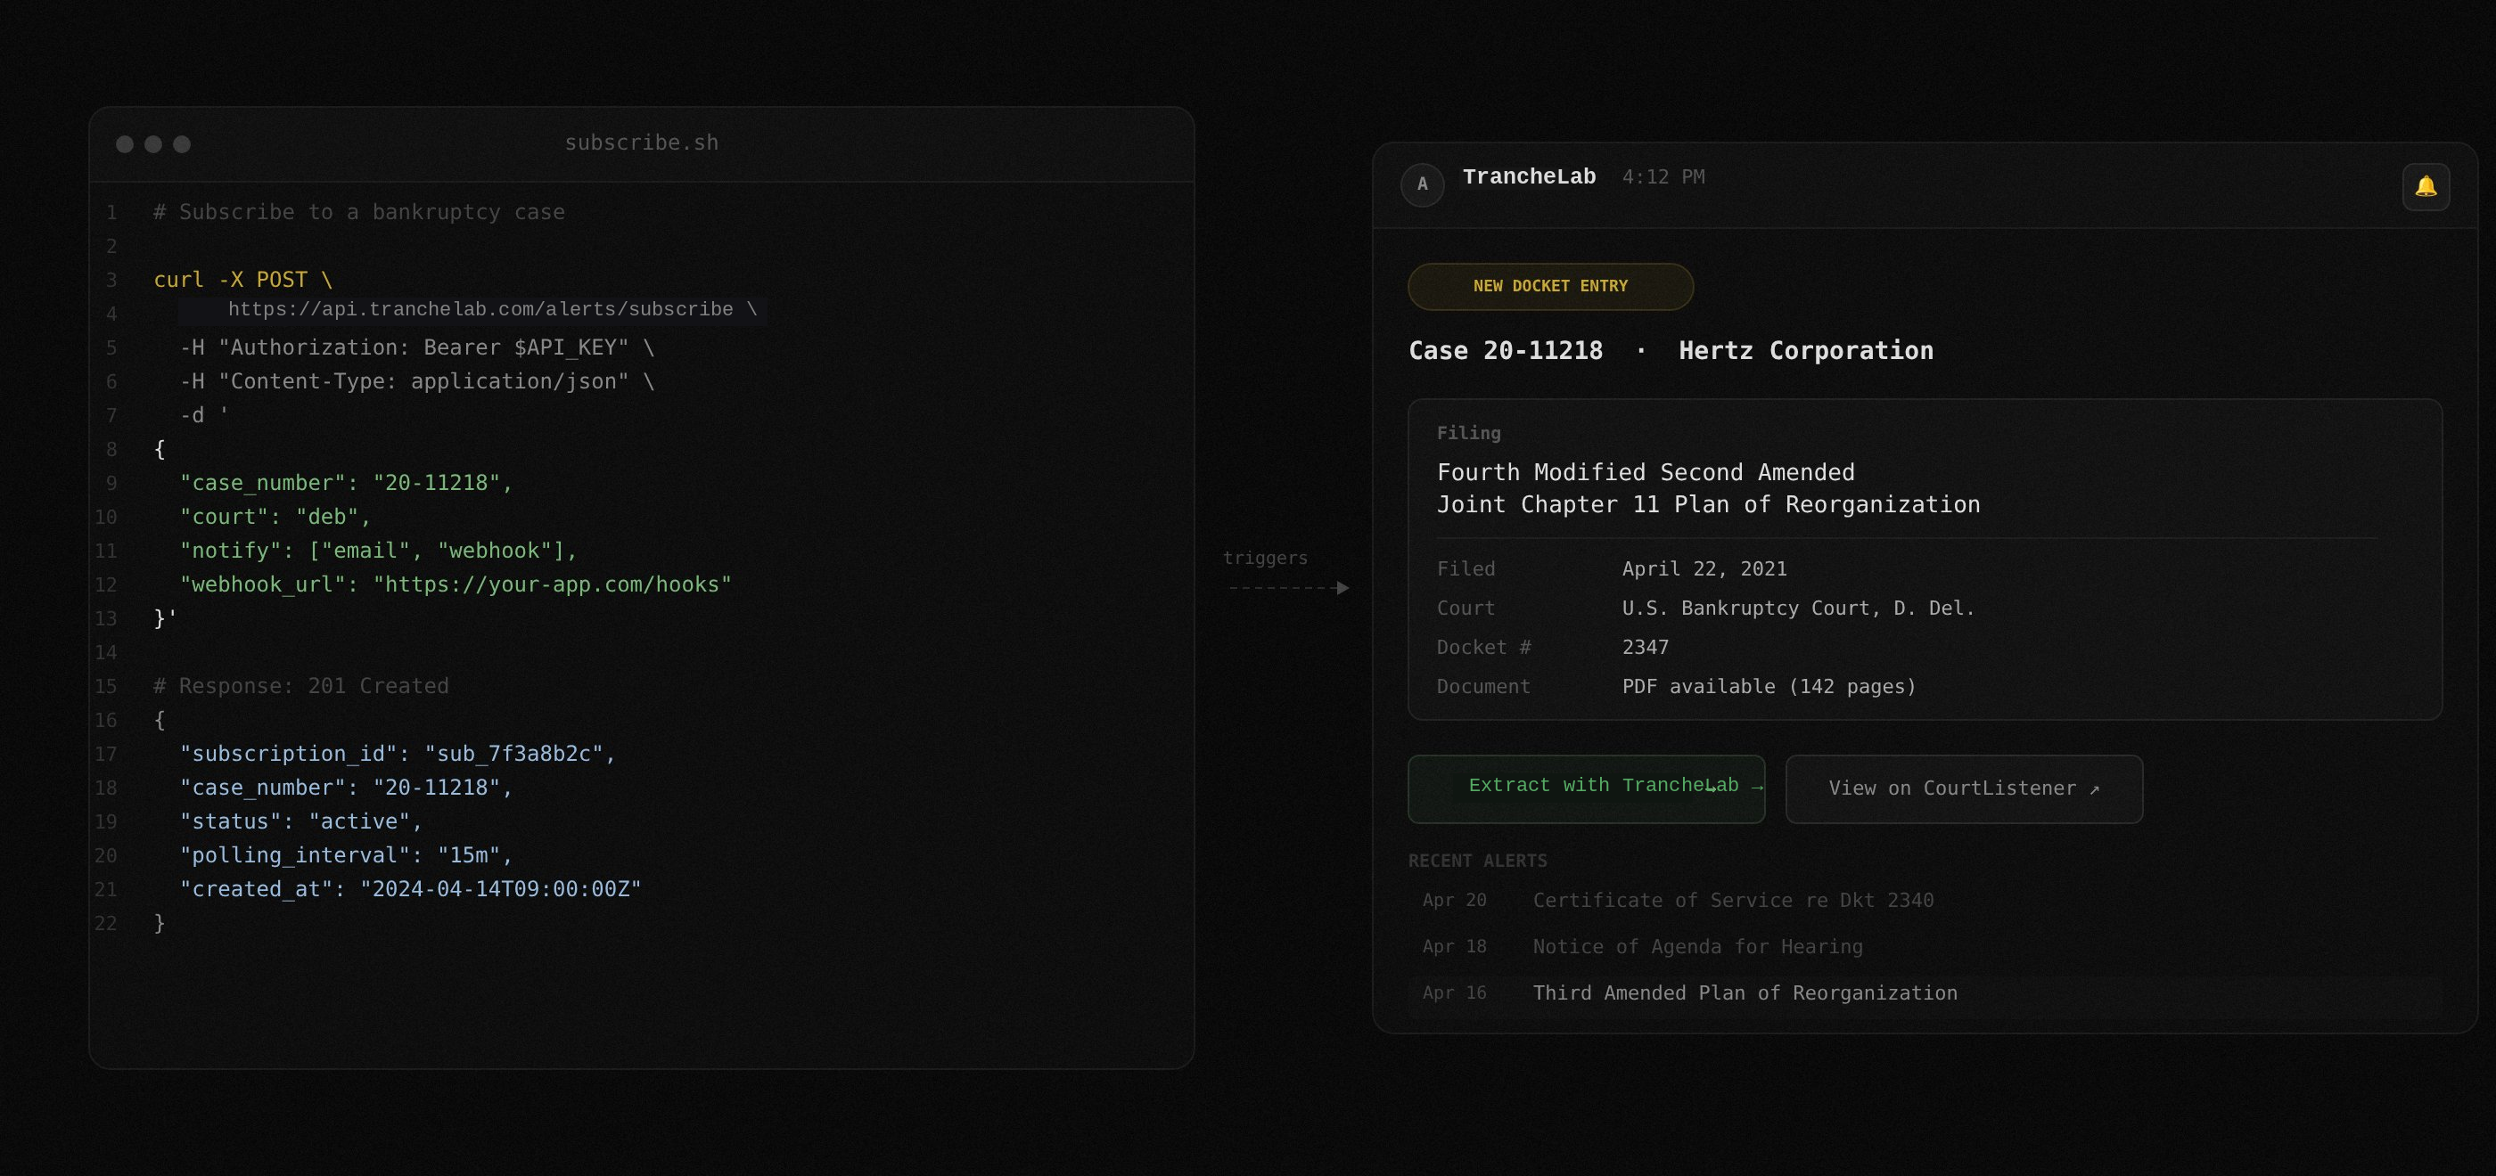The height and width of the screenshot is (1176, 2496).
Task: Click the "court": "deb" line
Action: click(275, 518)
